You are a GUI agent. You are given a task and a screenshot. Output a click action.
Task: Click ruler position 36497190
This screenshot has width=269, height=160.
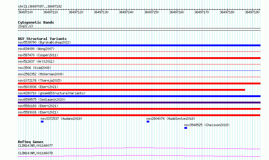click(252, 12)
